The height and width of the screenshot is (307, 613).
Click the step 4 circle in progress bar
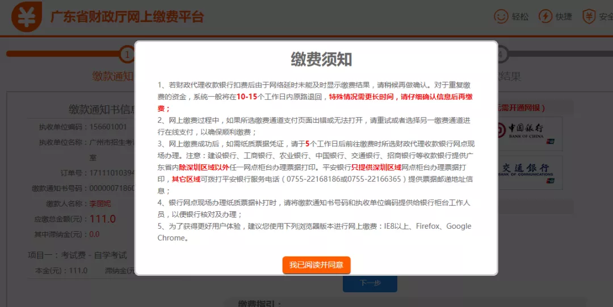501,54
